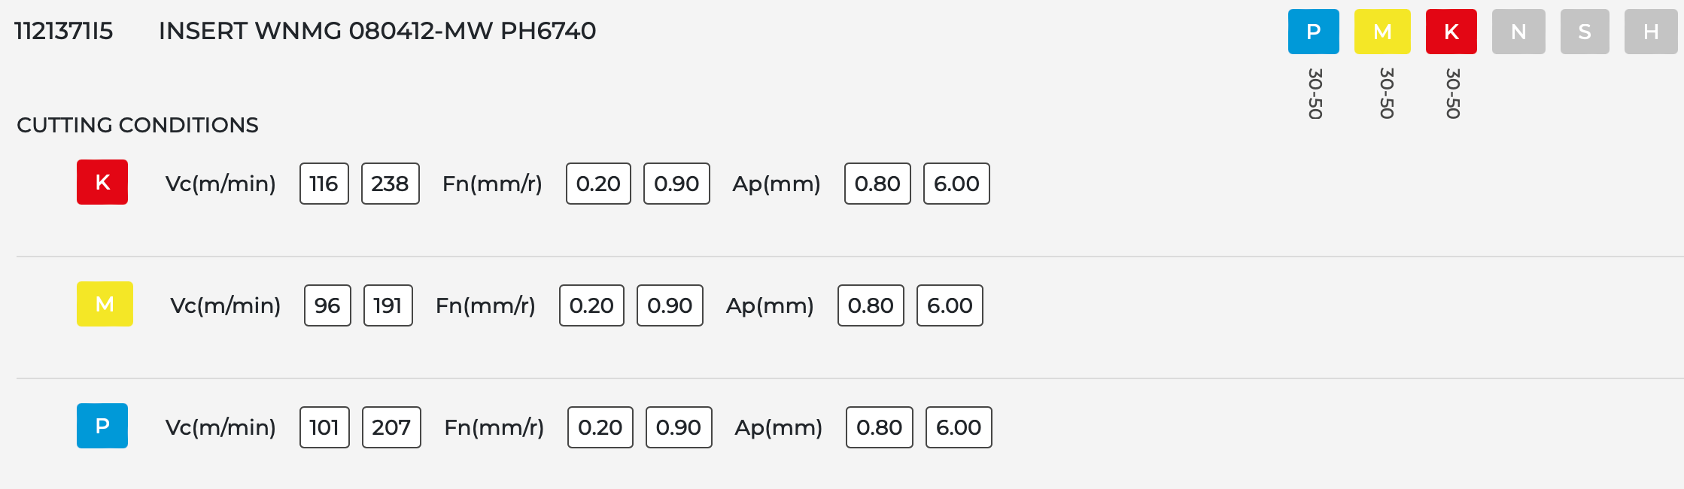Viewport: 1684px width, 489px height.
Task: Click the yellow M material badge at top
Action: (1382, 32)
